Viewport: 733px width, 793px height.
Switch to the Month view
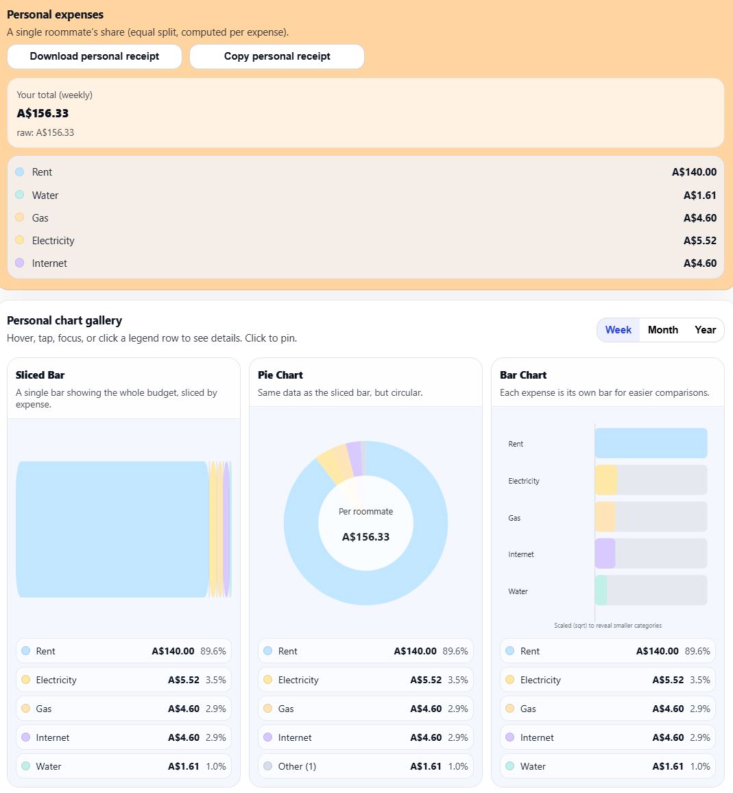click(x=662, y=330)
